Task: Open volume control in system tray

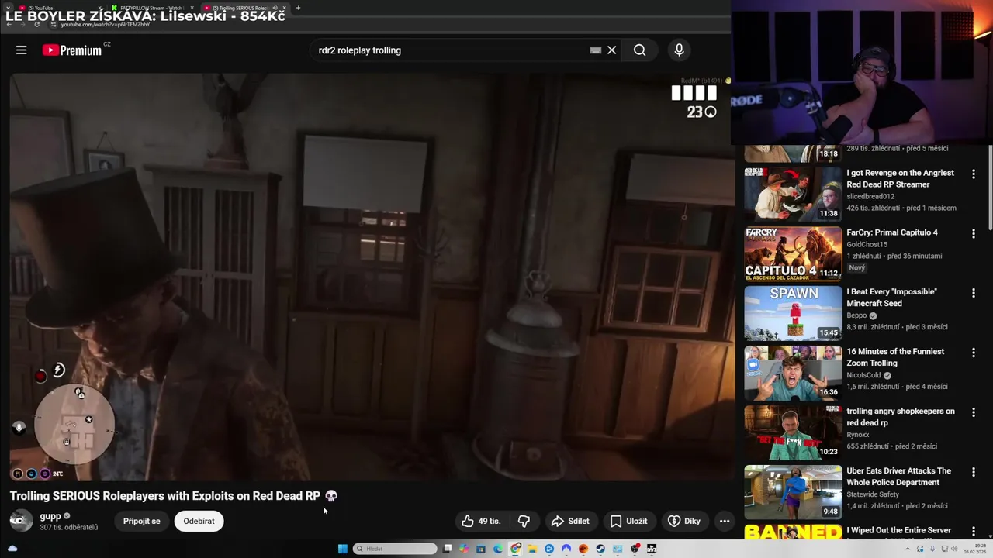Action: tap(954, 549)
